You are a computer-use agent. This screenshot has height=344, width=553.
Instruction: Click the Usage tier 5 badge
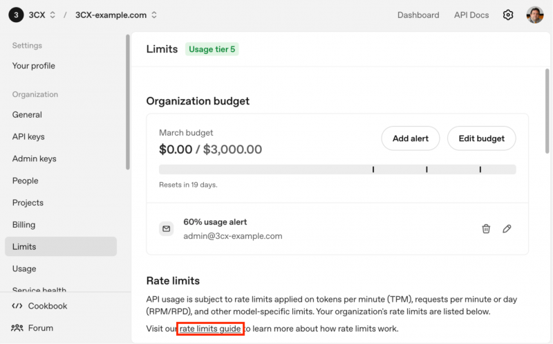tap(212, 49)
